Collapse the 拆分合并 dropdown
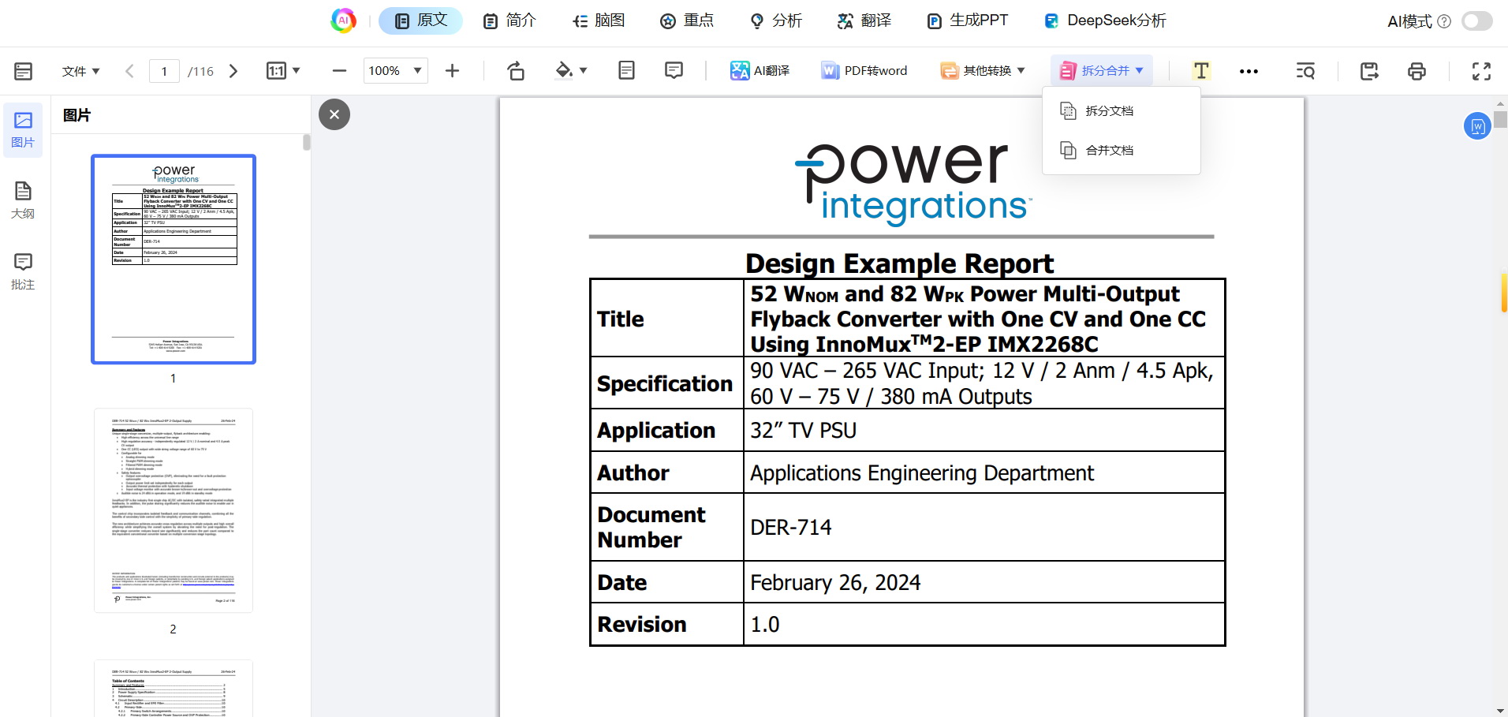The width and height of the screenshot is (1508, 717). click(x=1101, y=71)
